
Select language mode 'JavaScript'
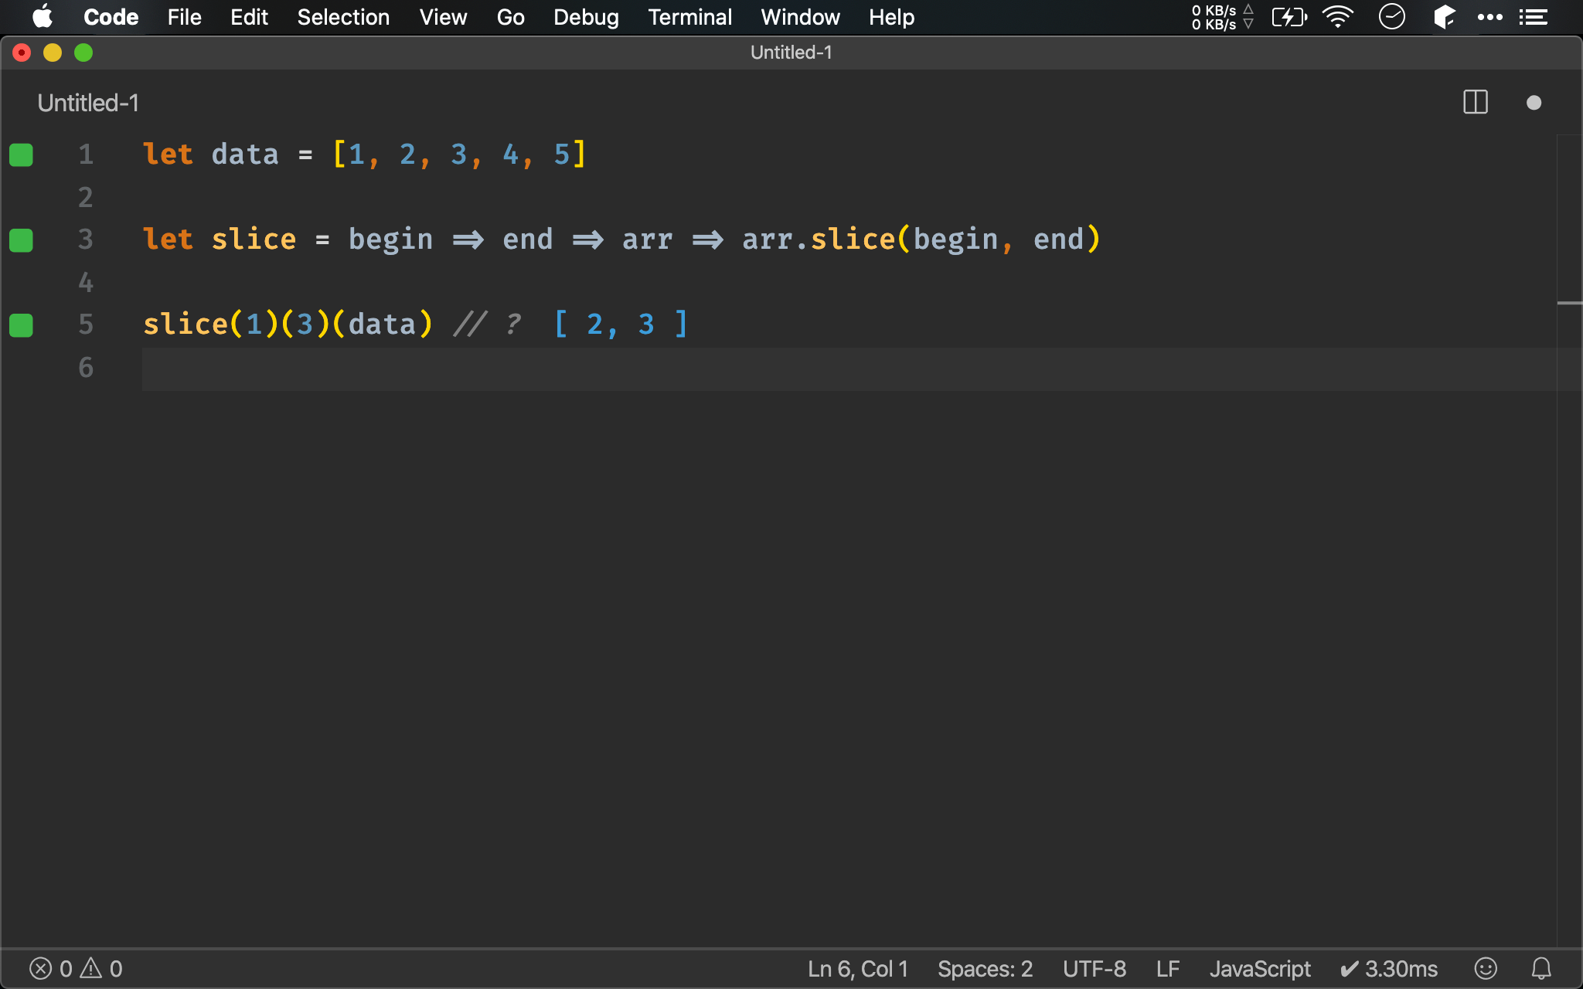(1260, 969)
